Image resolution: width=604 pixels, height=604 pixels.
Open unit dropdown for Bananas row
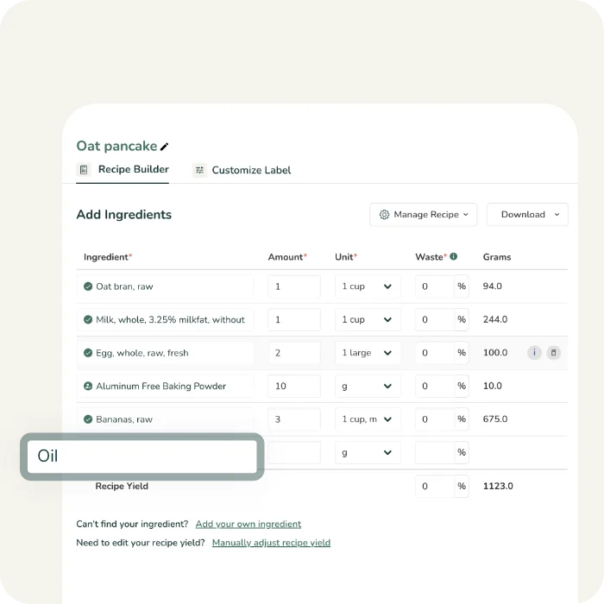tap(367, 419)
